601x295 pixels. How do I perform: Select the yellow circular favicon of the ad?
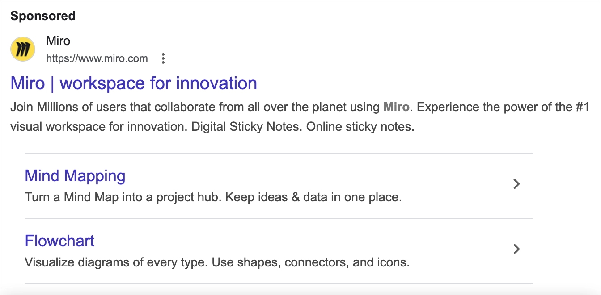coord(22,49)
